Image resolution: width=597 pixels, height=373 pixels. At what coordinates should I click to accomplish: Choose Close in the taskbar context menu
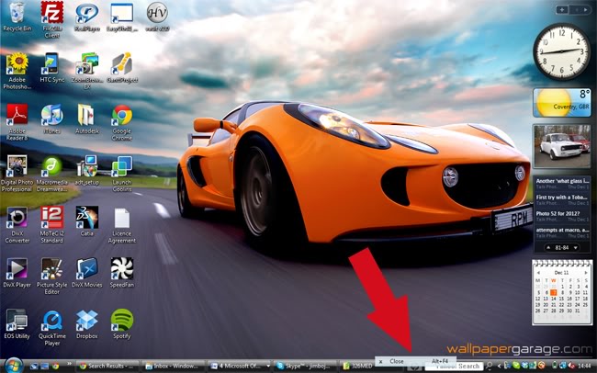coord(397,361)
